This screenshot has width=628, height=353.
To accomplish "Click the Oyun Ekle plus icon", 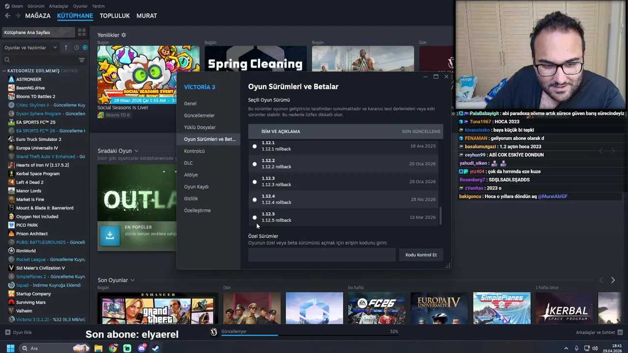I will click(7, 332).
